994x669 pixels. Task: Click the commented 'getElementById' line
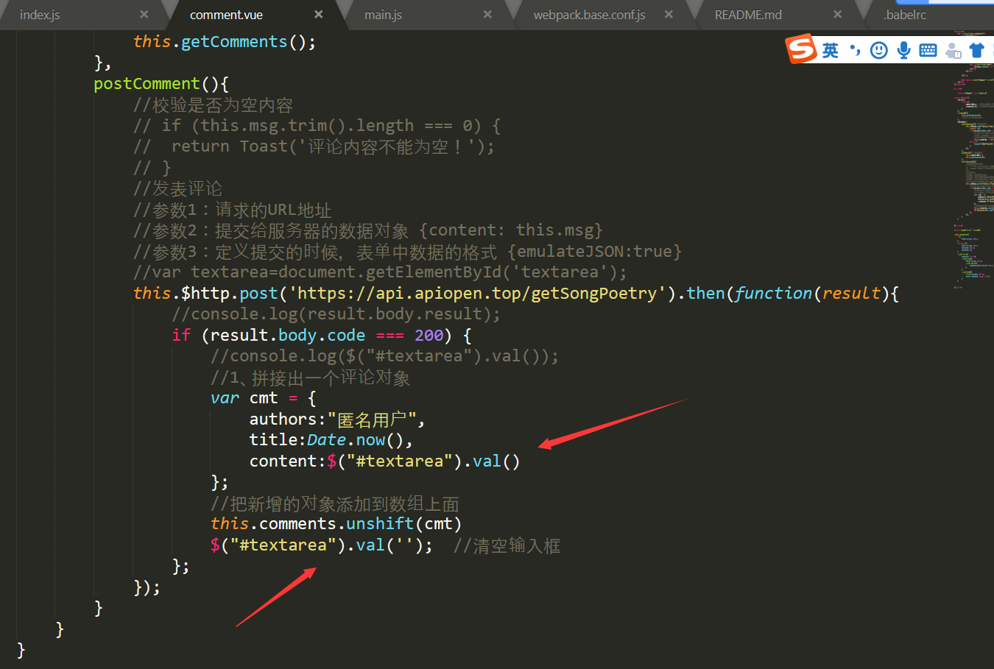tap(380, 272)
